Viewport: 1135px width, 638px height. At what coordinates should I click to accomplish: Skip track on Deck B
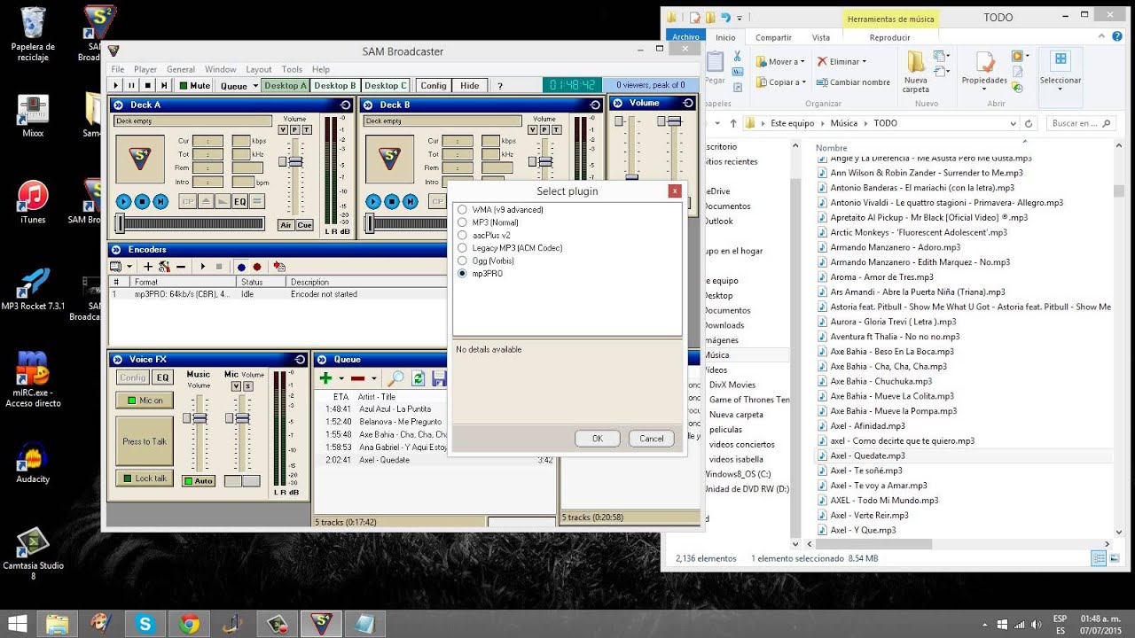pyautogui.click(x=411, y=201)
